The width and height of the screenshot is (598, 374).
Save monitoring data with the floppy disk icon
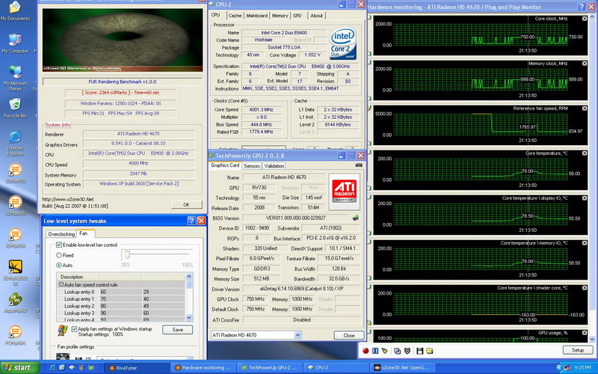point(420,351)
